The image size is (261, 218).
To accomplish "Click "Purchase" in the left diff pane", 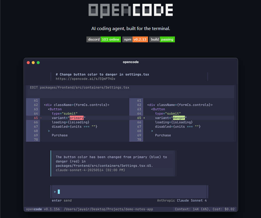I will 60,135.
